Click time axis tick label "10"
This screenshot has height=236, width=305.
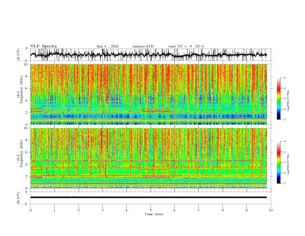(271, 210)
